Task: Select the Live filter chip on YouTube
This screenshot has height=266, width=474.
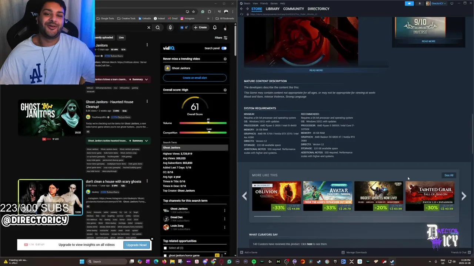Action: tap(121, 37)
